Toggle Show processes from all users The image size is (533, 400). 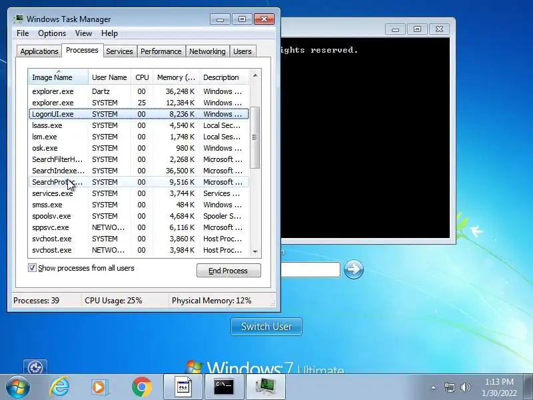[x=32, y=268]
